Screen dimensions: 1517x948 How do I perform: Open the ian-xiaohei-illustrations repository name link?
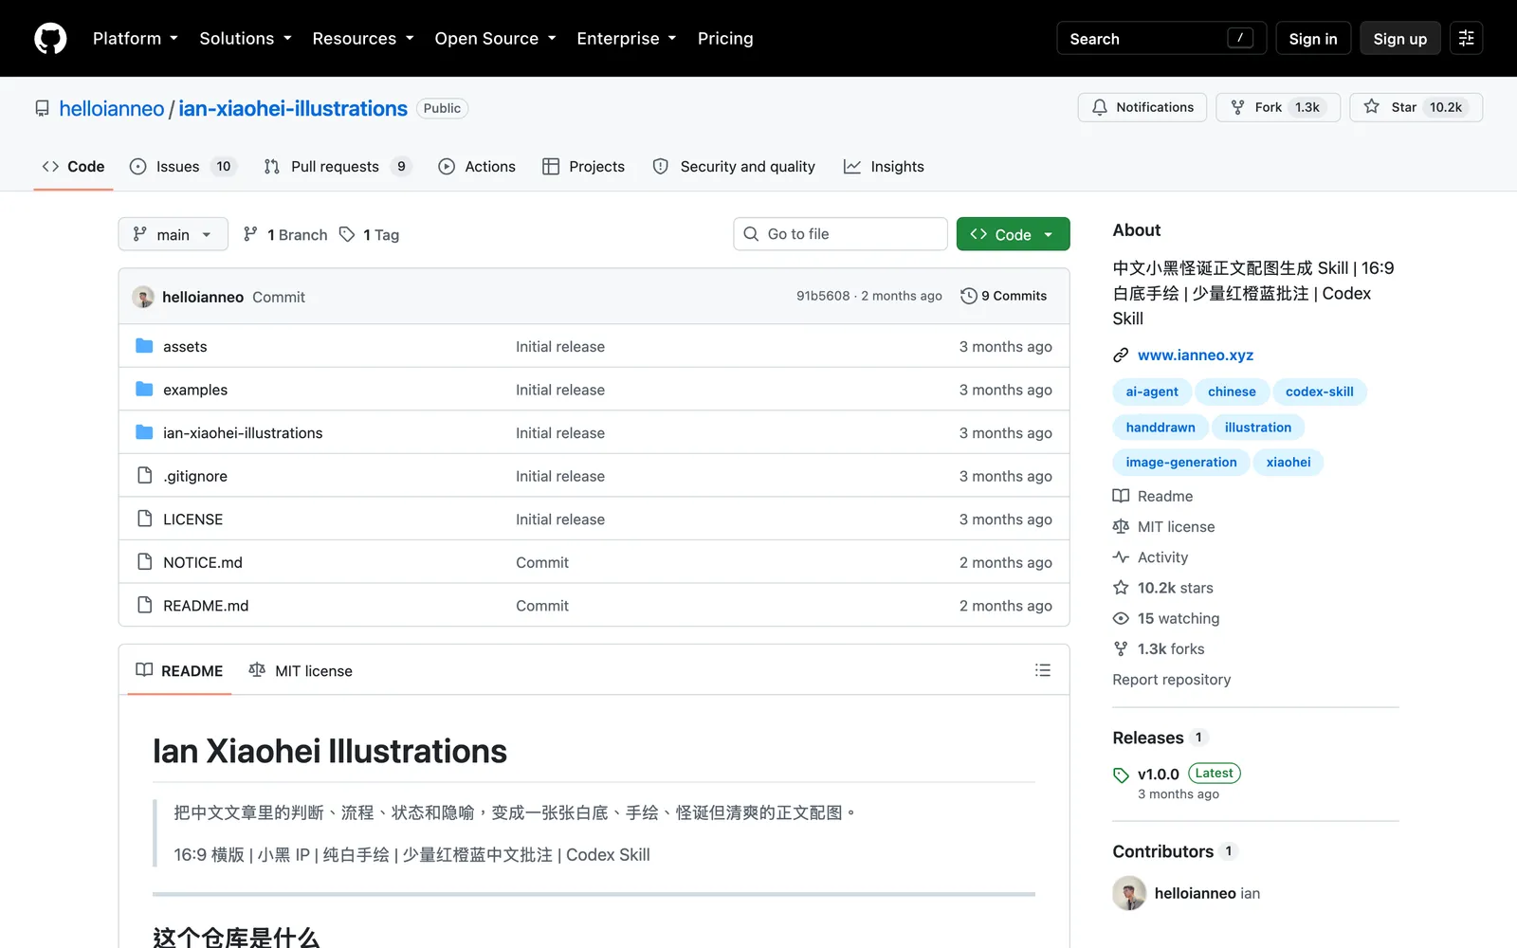[x=293, y=108]
